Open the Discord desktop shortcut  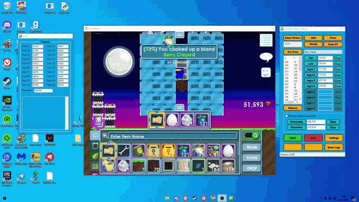7,26
